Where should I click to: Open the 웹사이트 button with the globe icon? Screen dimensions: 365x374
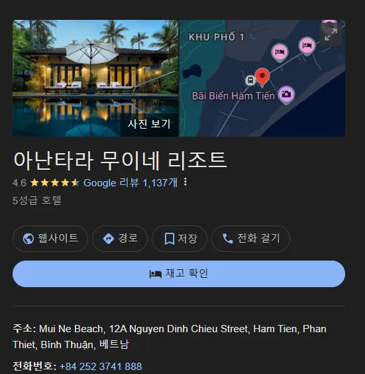click(x=50, y=239)
